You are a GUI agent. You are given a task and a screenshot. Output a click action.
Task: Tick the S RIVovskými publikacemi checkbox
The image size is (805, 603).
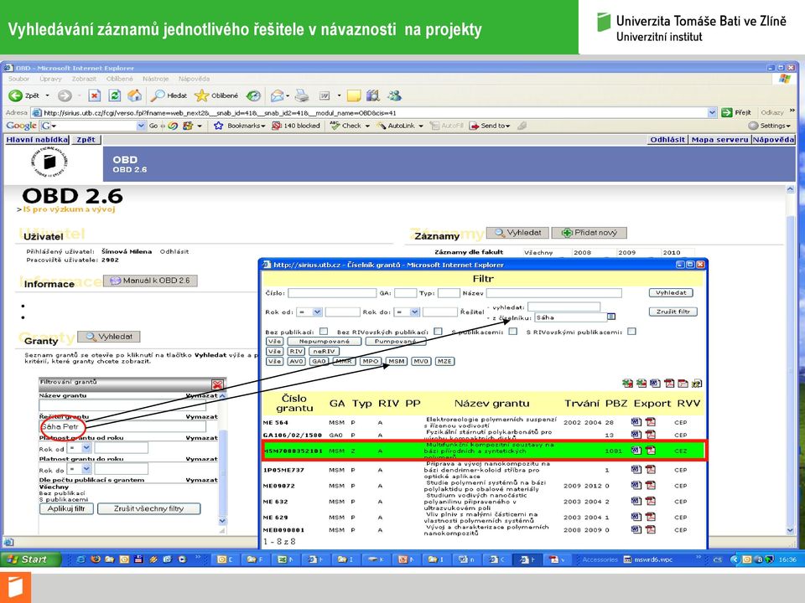(x=632, y=332)
